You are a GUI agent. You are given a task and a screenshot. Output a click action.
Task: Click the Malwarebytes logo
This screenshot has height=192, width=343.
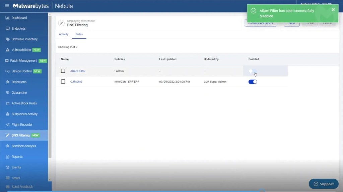(30, 6)
